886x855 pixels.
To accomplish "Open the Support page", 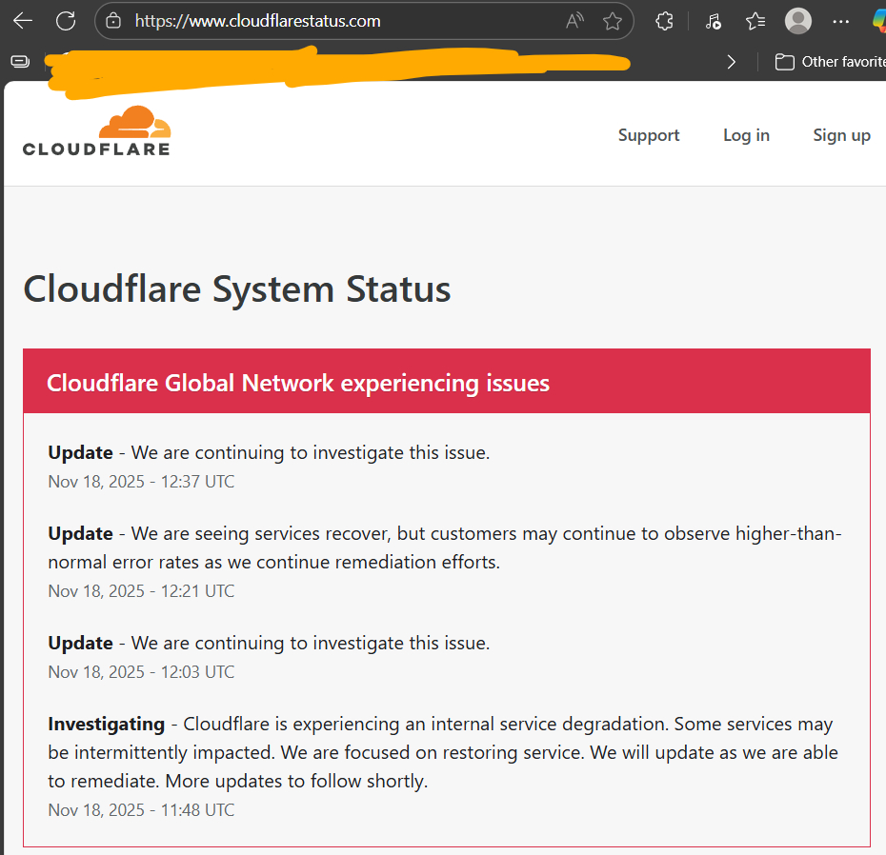I will pyautogui.click(x=649, y=135).
